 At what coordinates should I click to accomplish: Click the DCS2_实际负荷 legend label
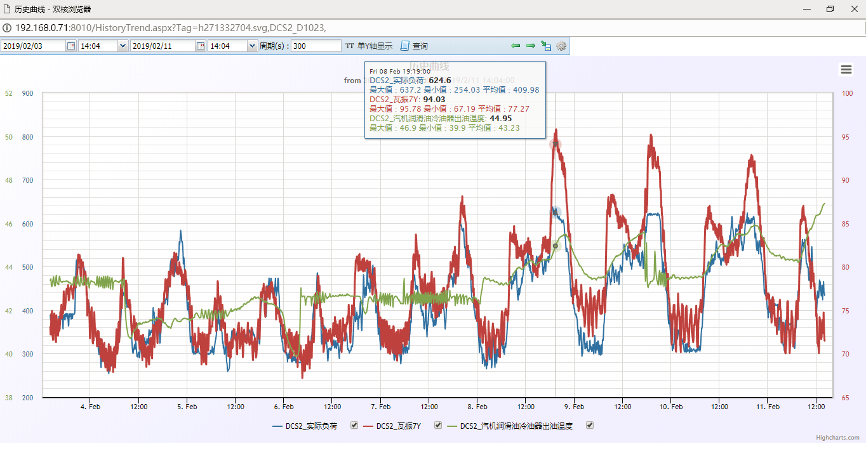(x=311, y=426)
